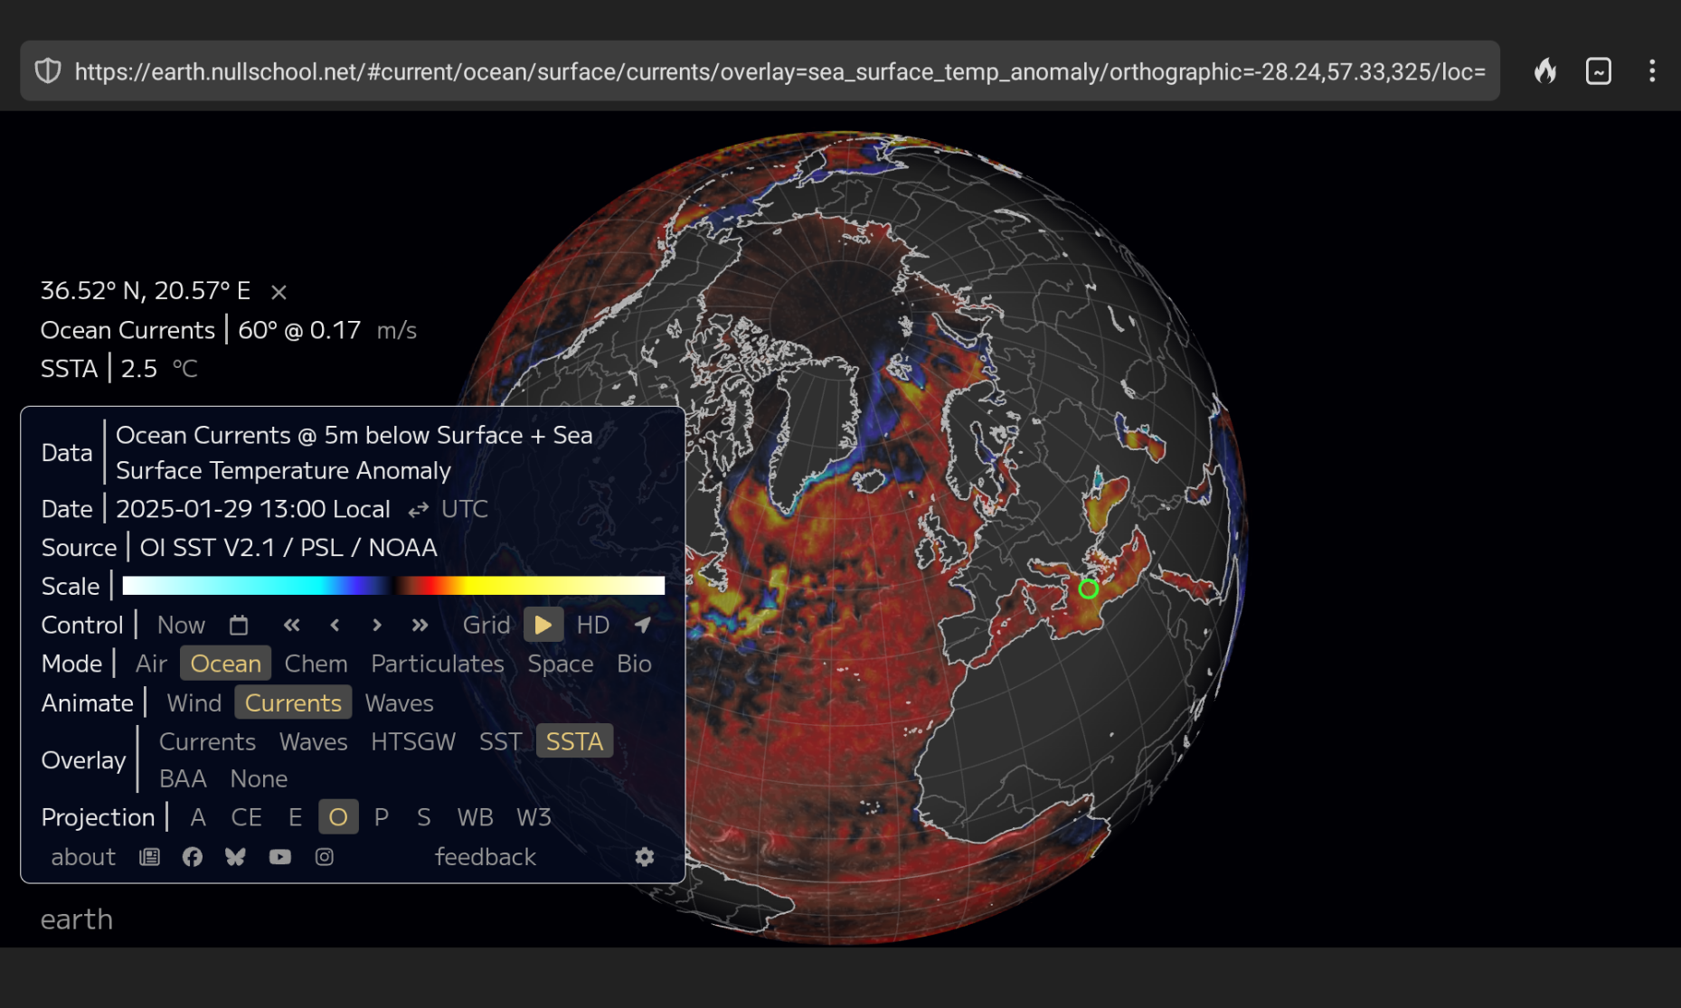Set overlay to SST
Viewport: 1681px width, 1008px height.
click(x=500, y=742)
